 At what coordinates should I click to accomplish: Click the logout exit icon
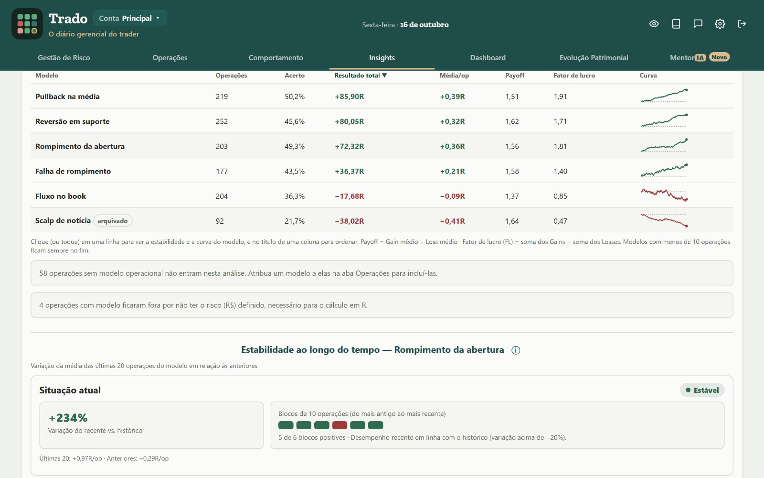point(742,24)
